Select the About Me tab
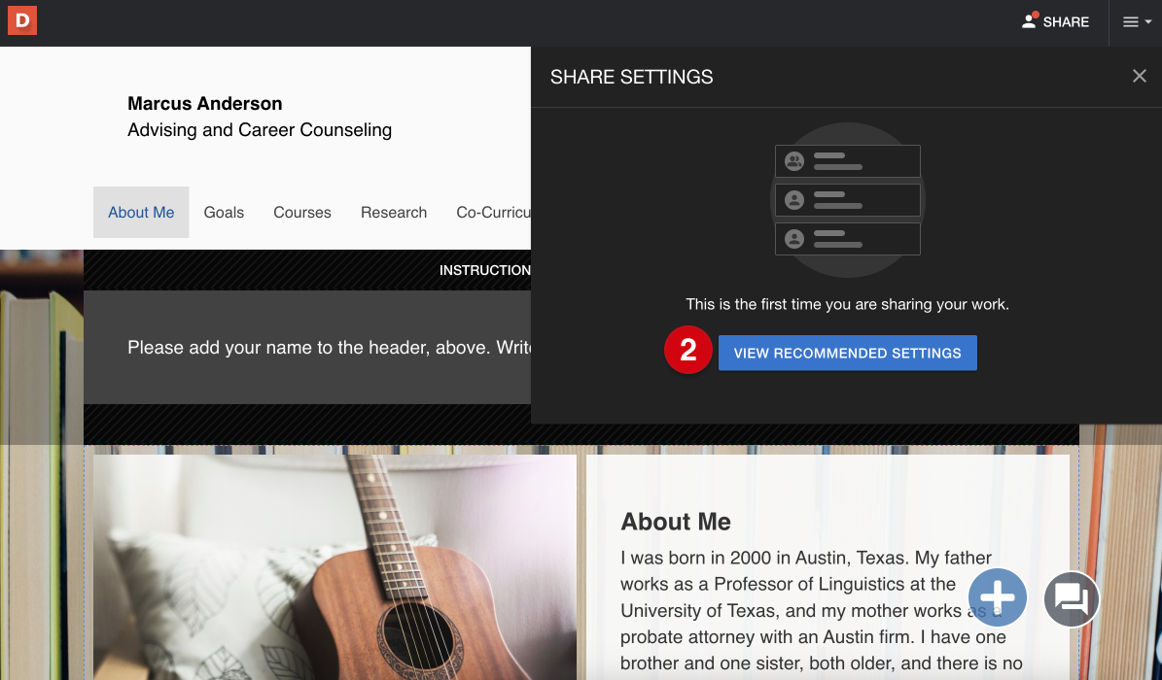This screenshot has height=680, width=1162. coord(141,213)
